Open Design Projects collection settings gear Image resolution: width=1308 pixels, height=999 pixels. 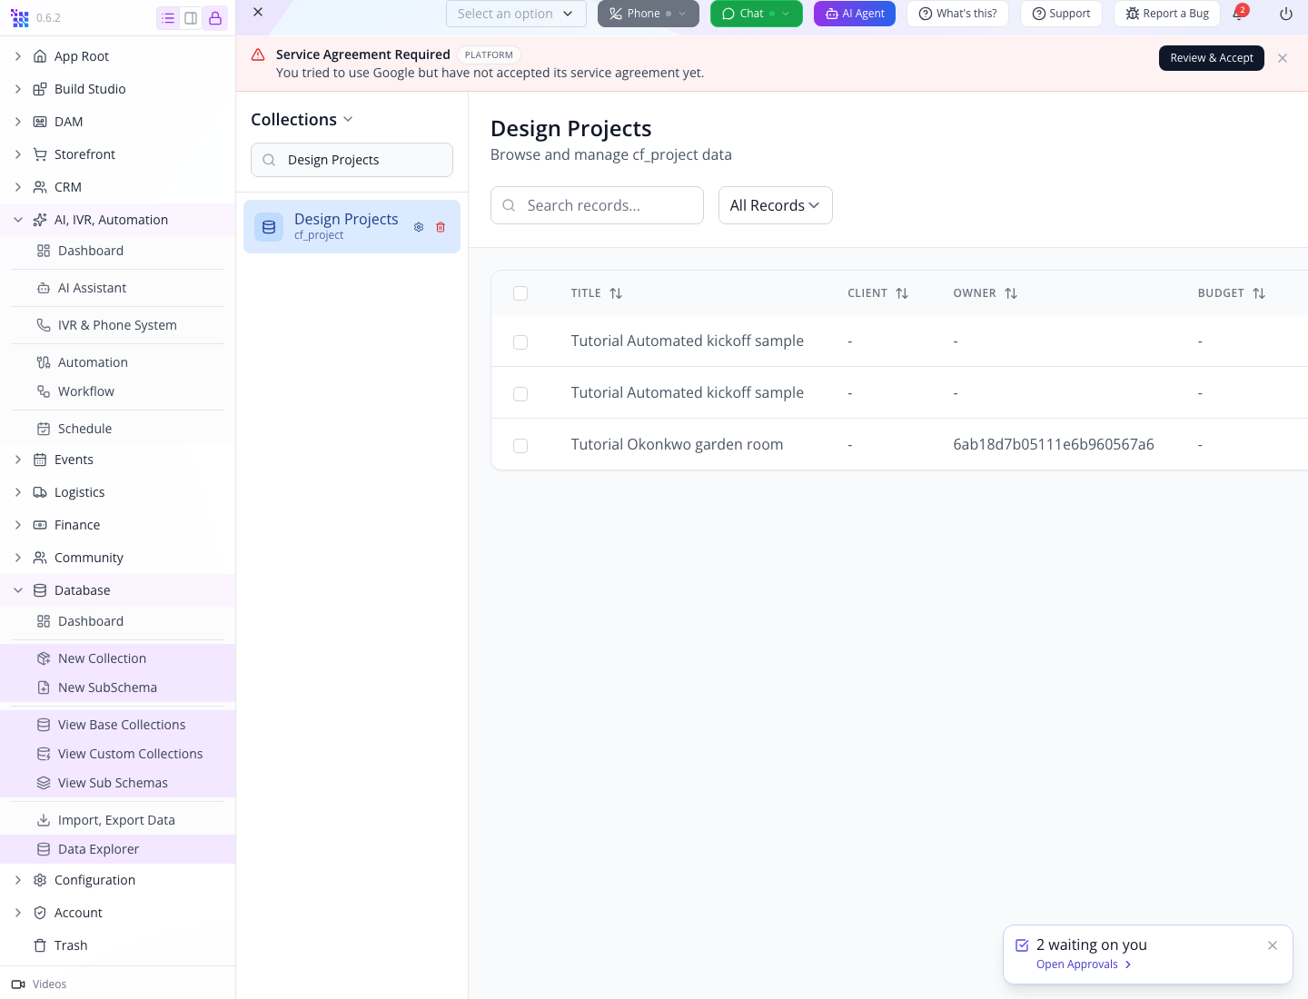click(419, 227)
